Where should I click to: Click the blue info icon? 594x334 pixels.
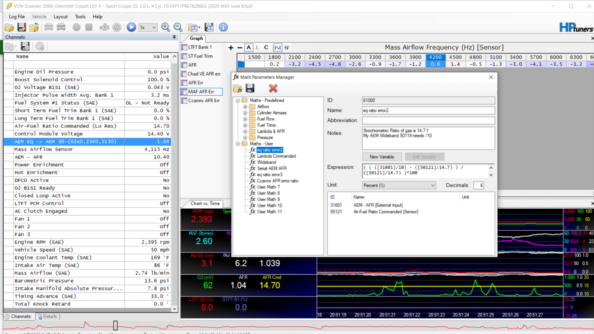[x=223, y=27]
